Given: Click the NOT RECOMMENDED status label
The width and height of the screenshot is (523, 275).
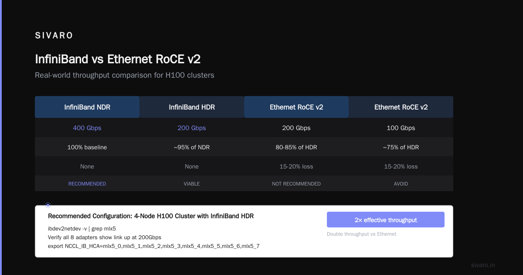Looking at the screenshot, I should coord(296,184).
